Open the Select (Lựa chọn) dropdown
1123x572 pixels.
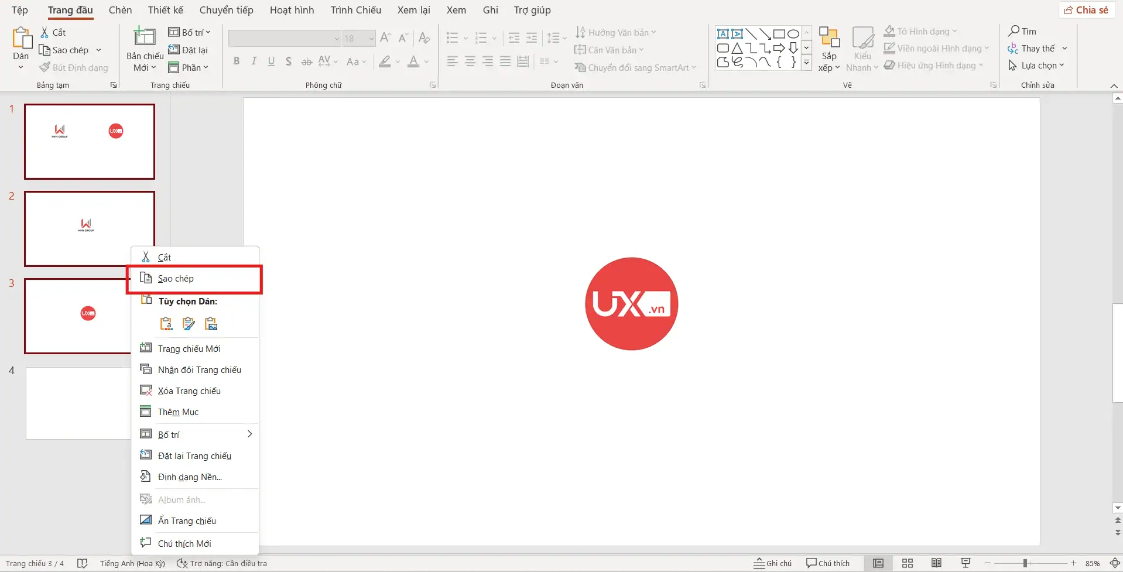tap(1038, 66)
